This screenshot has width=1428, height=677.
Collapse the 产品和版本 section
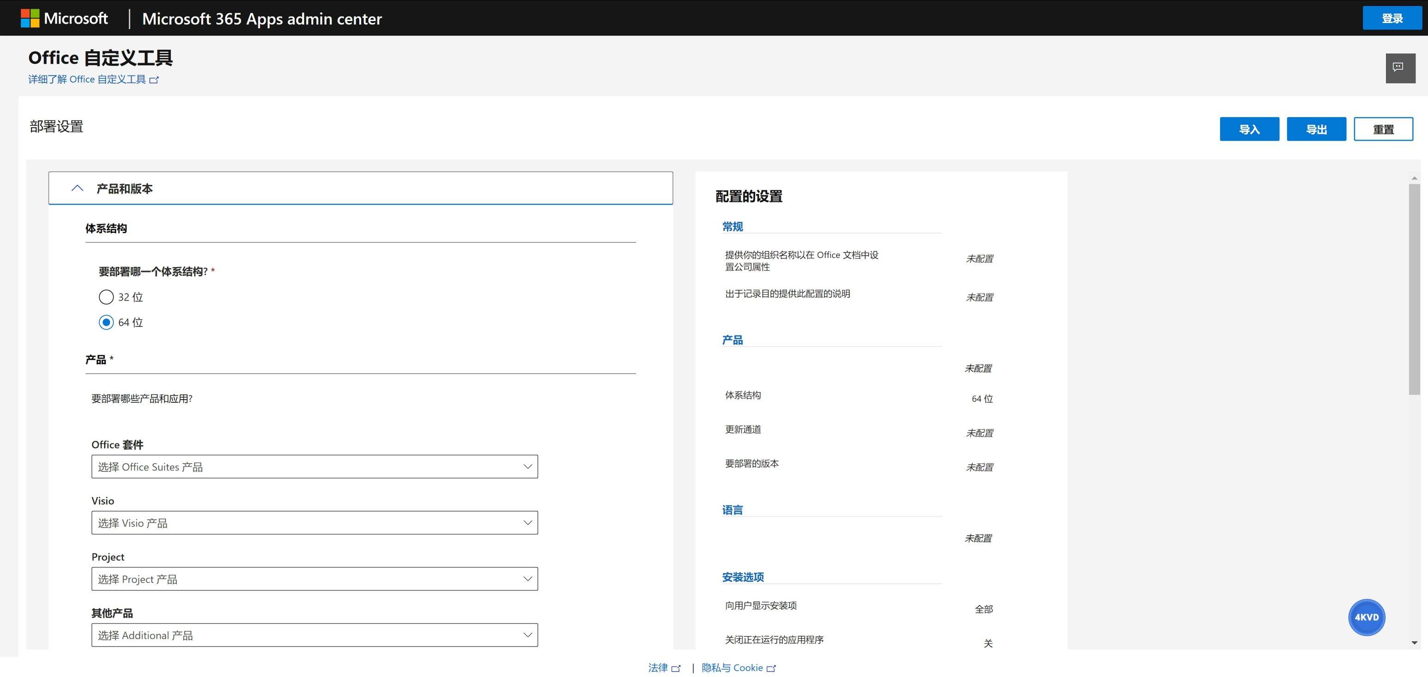[x=77, y=188]
